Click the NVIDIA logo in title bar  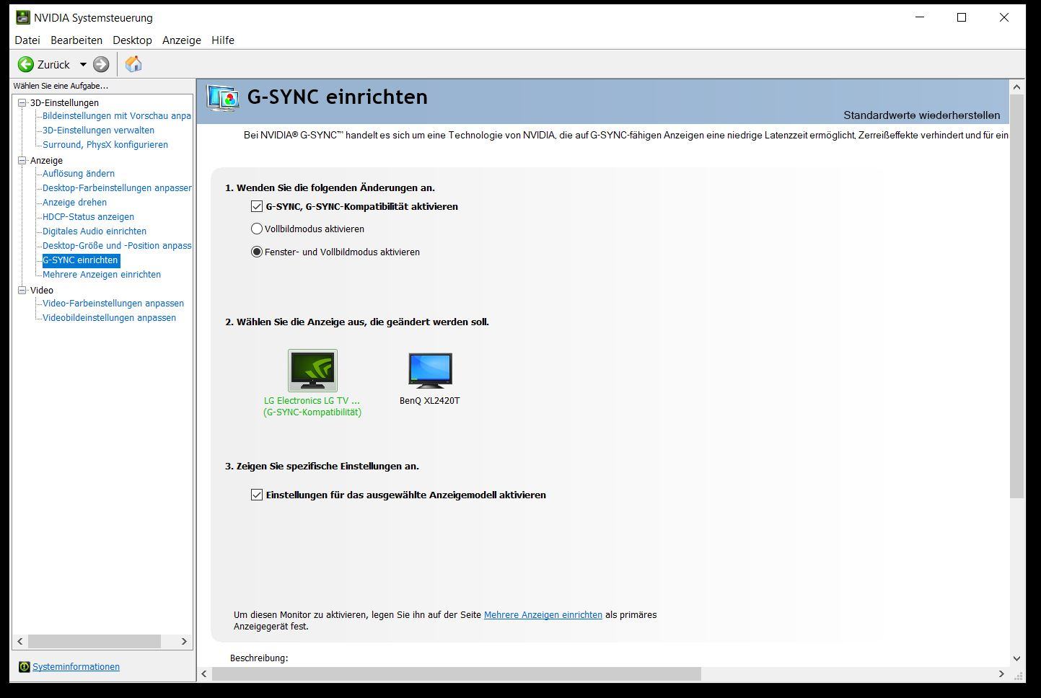[23, 17]
